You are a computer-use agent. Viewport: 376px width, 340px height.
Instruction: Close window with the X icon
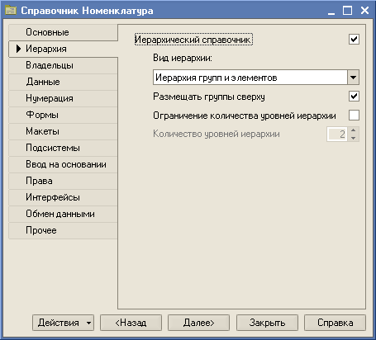(x=364, y=11)
